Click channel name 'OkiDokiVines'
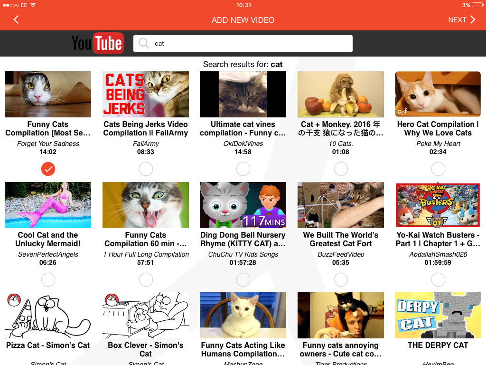This screenshot has width=486, height=365. click(x=243, y=144)
